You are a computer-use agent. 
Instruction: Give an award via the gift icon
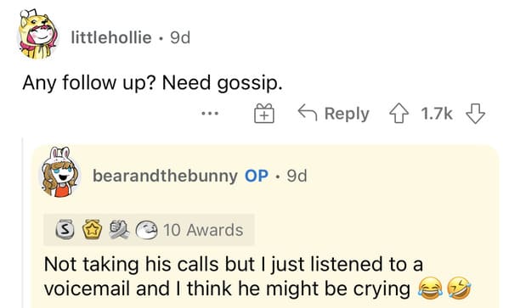(264, 114)
